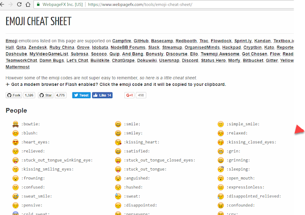Open the Mattermost link

(18, 67)
